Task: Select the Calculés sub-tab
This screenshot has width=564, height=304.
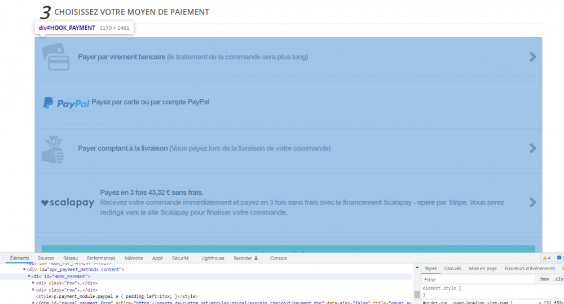Action: pos(452,269)
